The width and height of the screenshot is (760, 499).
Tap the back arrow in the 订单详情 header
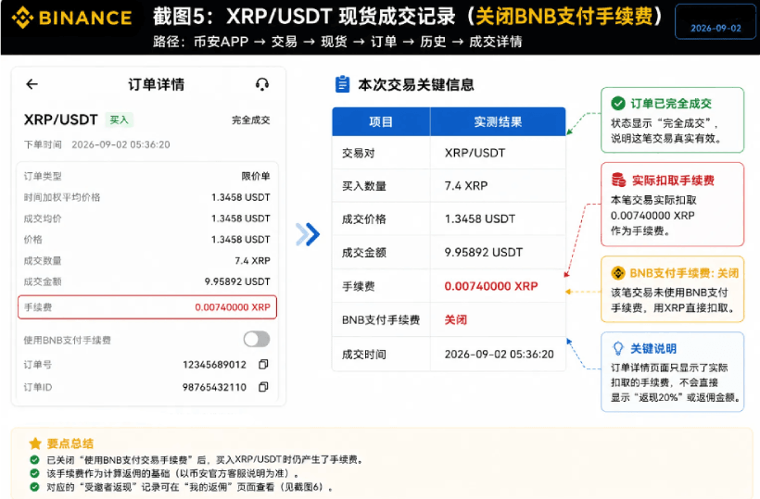pos(32,84)
